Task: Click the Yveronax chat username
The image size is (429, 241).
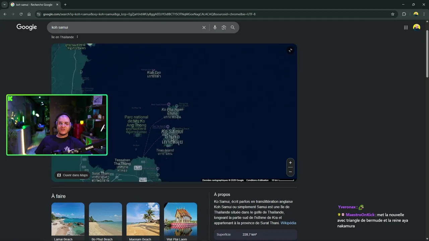Action: coord(347,207)
